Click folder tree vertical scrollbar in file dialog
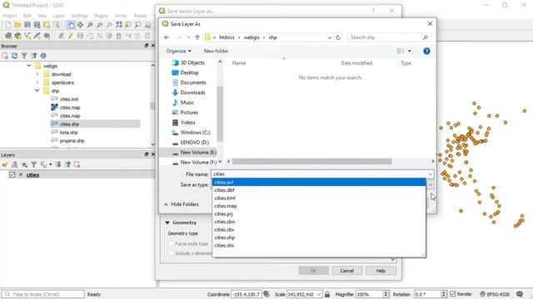This screenshot has width=533, height=299. (220, 114)
